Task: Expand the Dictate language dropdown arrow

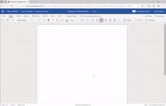Action: [x=155, y=20]
